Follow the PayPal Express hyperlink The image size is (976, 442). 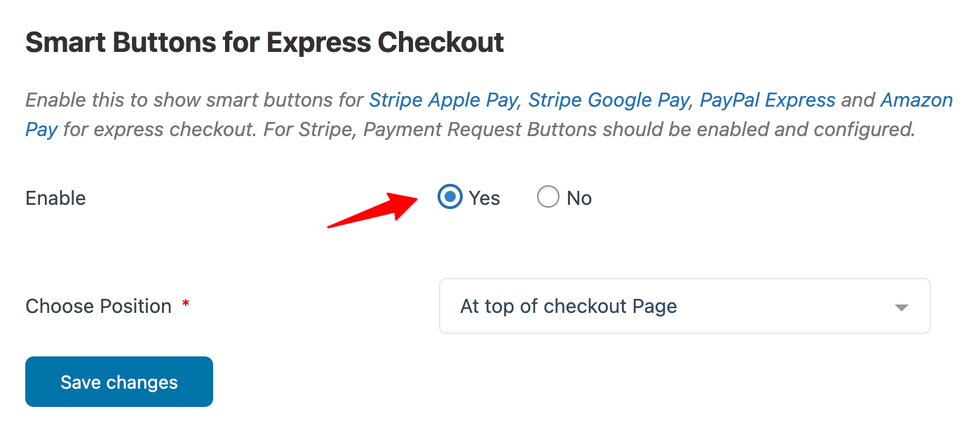point(768,100)
